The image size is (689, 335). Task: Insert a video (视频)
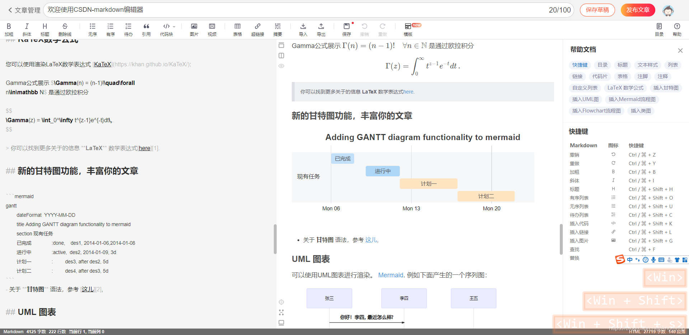point(212,29)
